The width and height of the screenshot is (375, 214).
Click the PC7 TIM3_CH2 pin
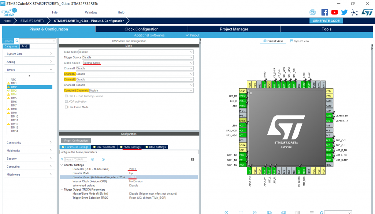[x=329, y=140]
